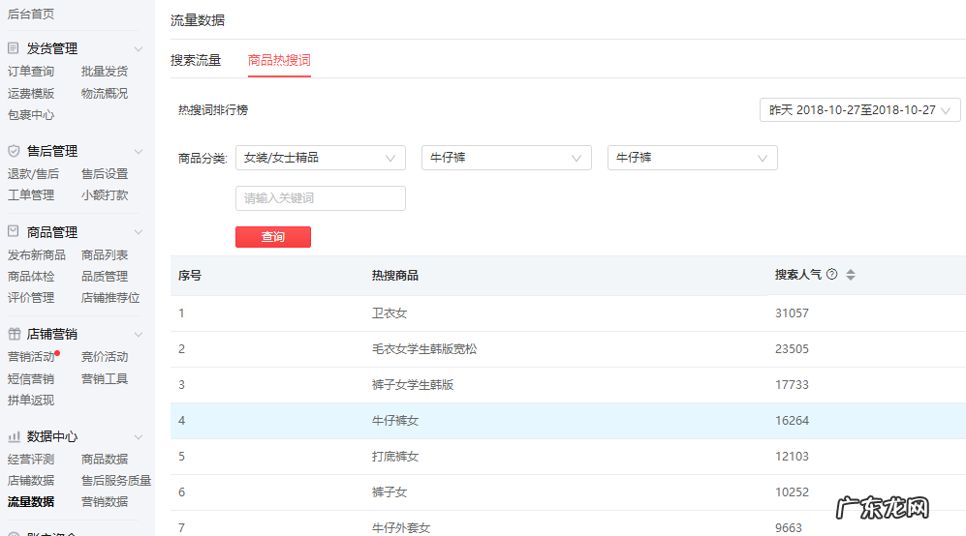Go to 后台首页
Viewport: 966px width, 536px height.
pyautogui.click(x=31, y=14)
